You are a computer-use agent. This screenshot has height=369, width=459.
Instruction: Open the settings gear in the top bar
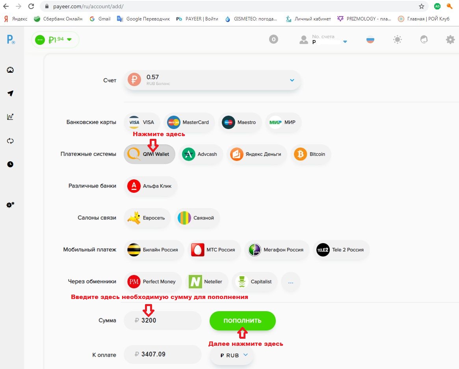[450, 39]
